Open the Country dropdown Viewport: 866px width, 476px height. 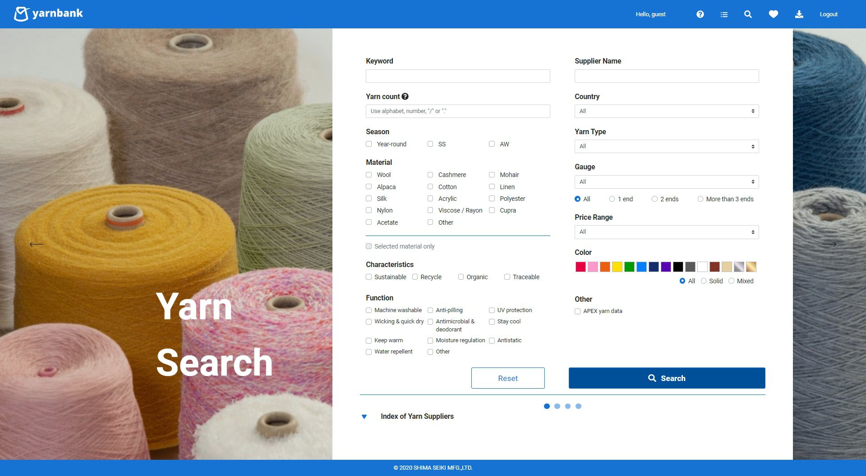(666, 111)
